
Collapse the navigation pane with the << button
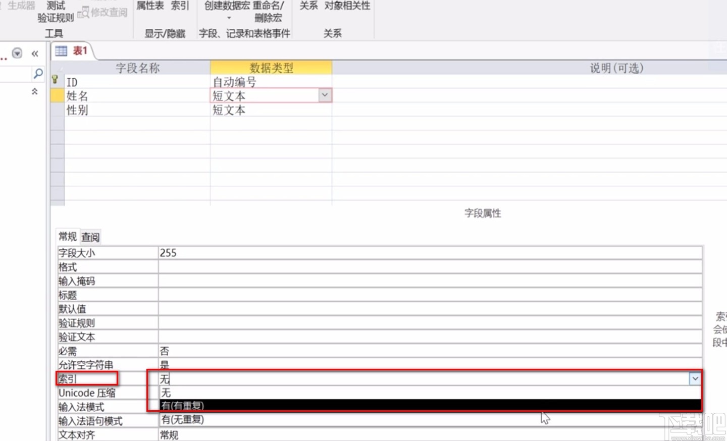tap(35, 53)
